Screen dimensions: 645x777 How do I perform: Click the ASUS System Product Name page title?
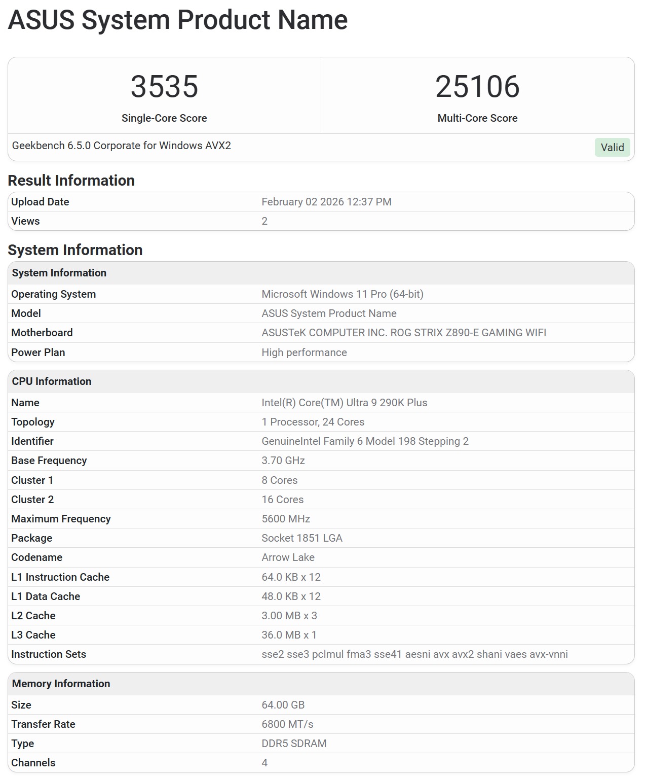click(178, 20)
